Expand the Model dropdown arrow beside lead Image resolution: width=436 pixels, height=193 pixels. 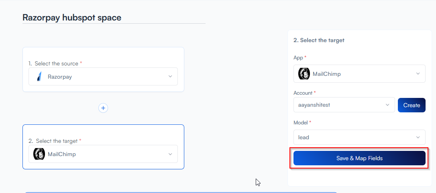click(418, 137)
